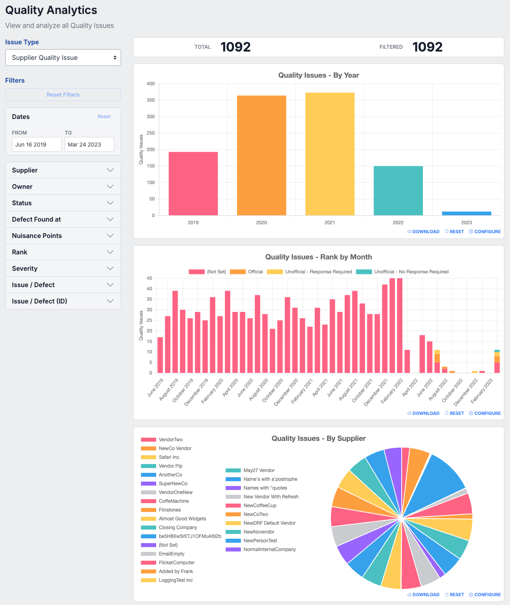Reset the Rank by Month chart
The height and width of the screenshot is (605, 510).
tap(454, 413)
